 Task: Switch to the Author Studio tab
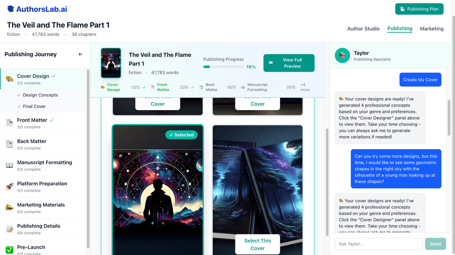click(363, 29)
